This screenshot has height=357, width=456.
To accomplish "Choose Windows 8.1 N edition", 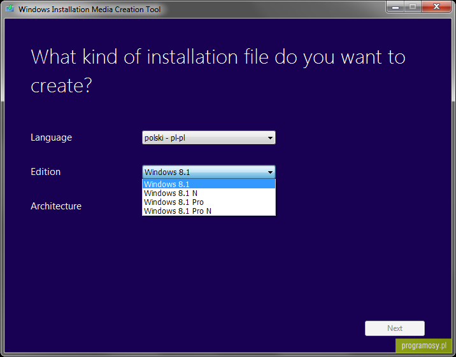I will (x=208, y=193).
